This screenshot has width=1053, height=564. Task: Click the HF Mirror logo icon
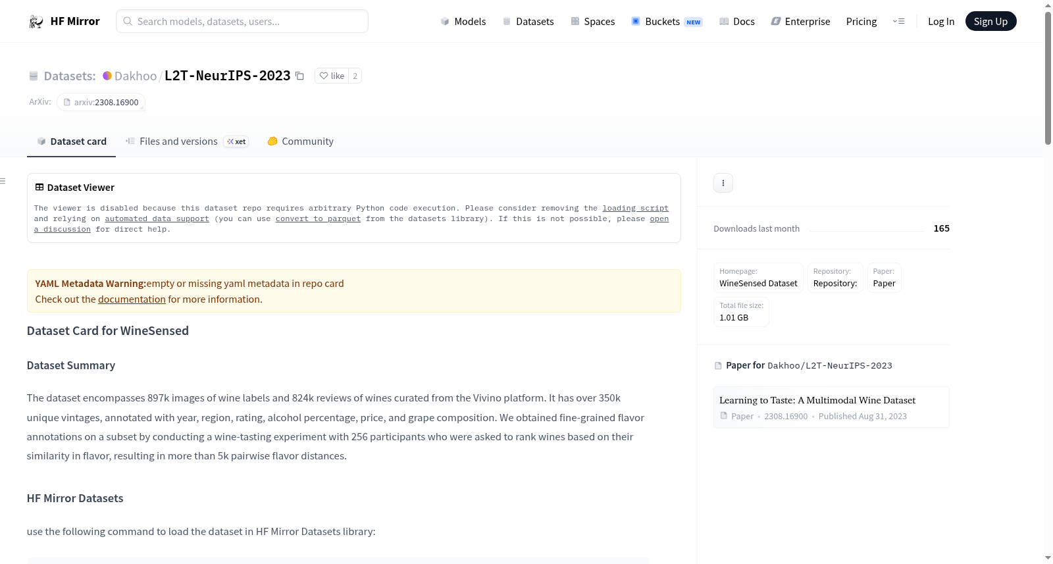tap(36, 22)
